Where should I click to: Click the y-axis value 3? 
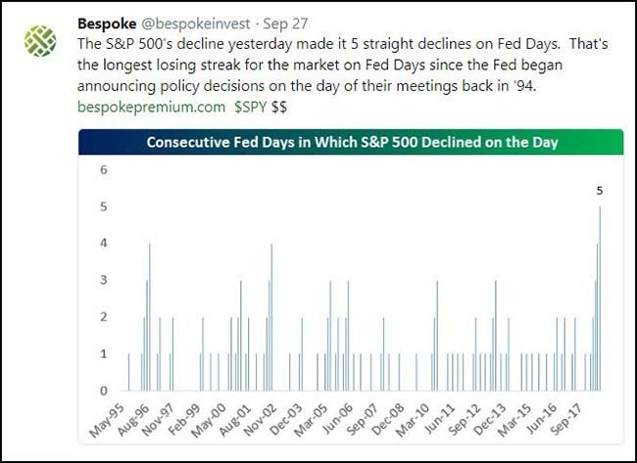102,281
